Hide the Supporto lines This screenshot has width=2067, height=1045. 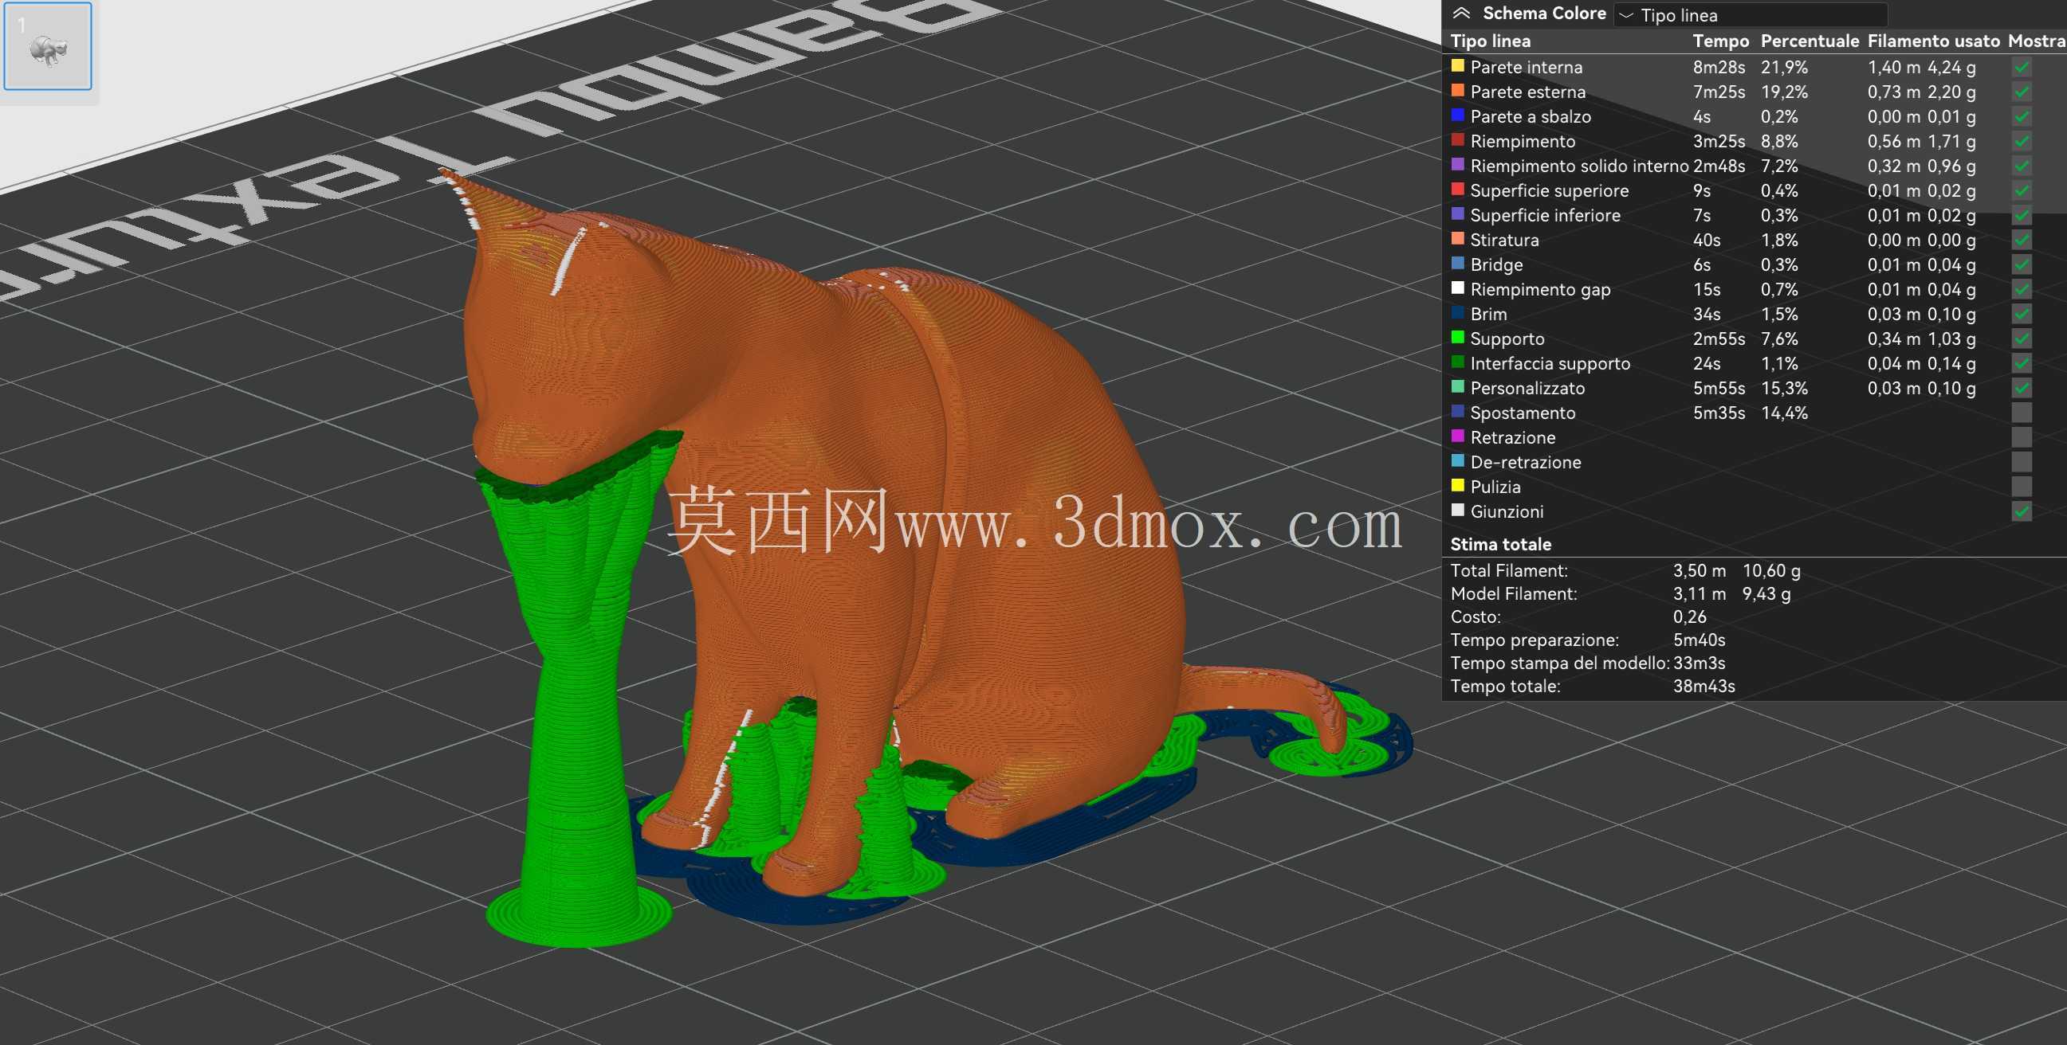(2022, 339)
